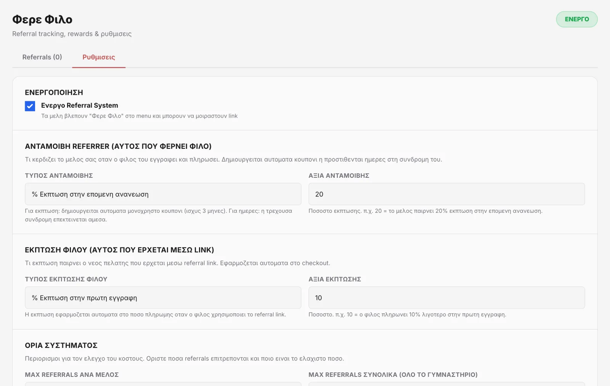Open the Τυπος Εκπτωσης Φιλου dropdown
Viewport: 610px width, 386px height.
click(163, 298)
